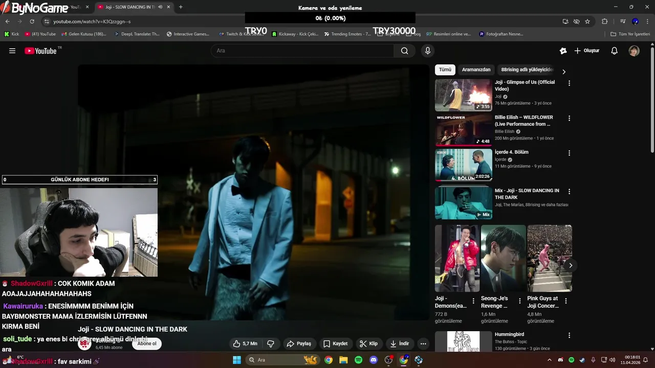Like the video with thumbs up
The width and height of the screenshot is (655, 368).
click(245, 343)
